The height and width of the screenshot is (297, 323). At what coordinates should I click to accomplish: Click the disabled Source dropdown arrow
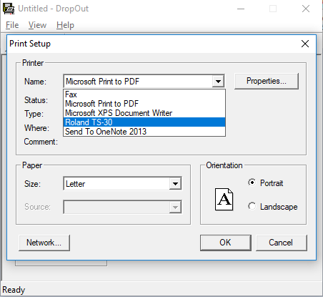[x=175, y=207]
